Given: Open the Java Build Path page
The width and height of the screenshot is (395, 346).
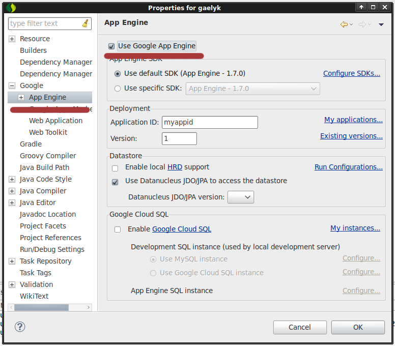Looking at the screenshot, I should [x=45, y=167].
